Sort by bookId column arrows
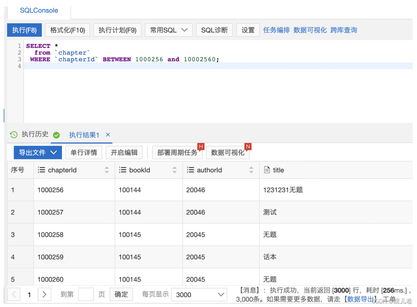The height and width of the screenshot is (307, 417). [175, 170]
